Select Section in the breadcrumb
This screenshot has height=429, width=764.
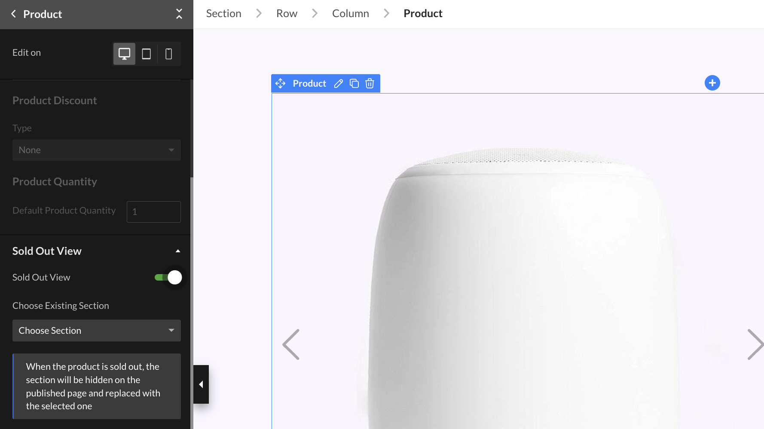(224, 14)
